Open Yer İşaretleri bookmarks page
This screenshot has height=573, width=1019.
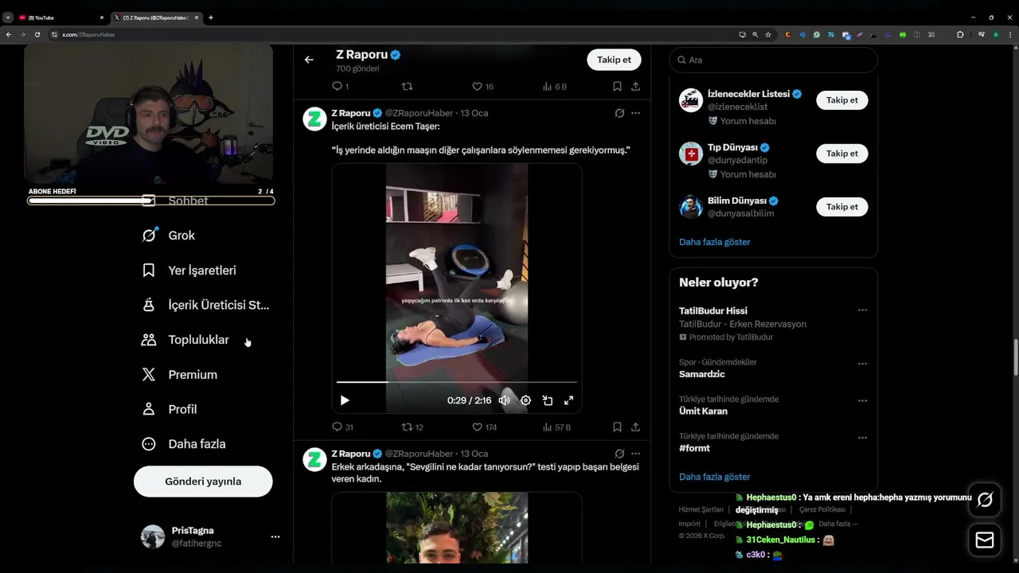pyautogui.click(x=189, y=271)
